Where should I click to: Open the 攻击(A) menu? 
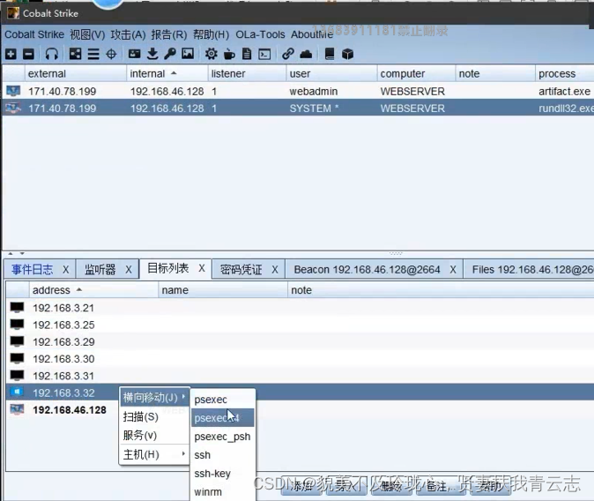tap(128, 34)
